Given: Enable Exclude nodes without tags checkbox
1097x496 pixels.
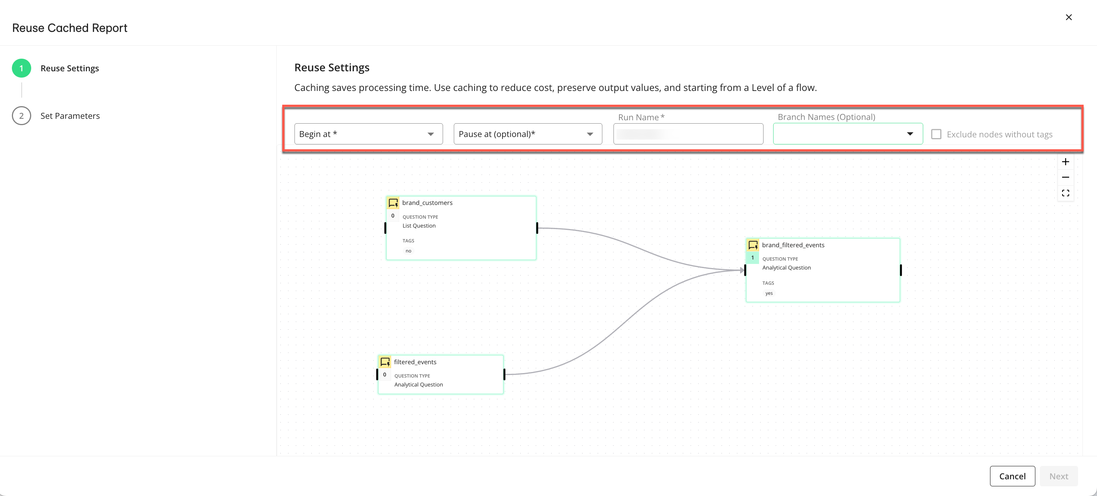Looking at the screenshot, I should pyautogui.click(x=936, y=134).
